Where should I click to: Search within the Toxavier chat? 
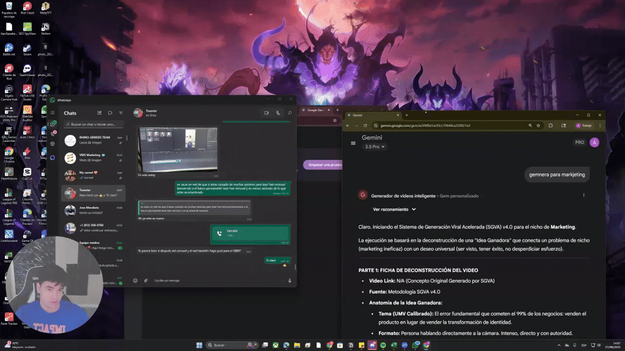pos(290,113)
